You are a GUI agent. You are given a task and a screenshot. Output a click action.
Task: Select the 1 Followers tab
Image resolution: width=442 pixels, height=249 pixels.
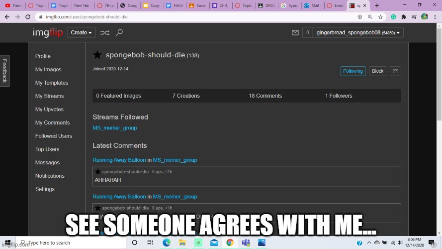339,96
